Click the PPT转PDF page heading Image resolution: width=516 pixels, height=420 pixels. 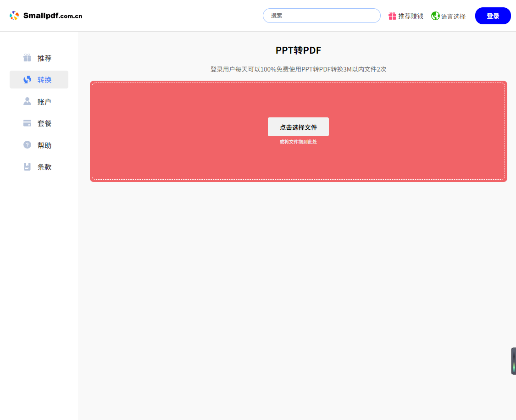coord(298,50)
